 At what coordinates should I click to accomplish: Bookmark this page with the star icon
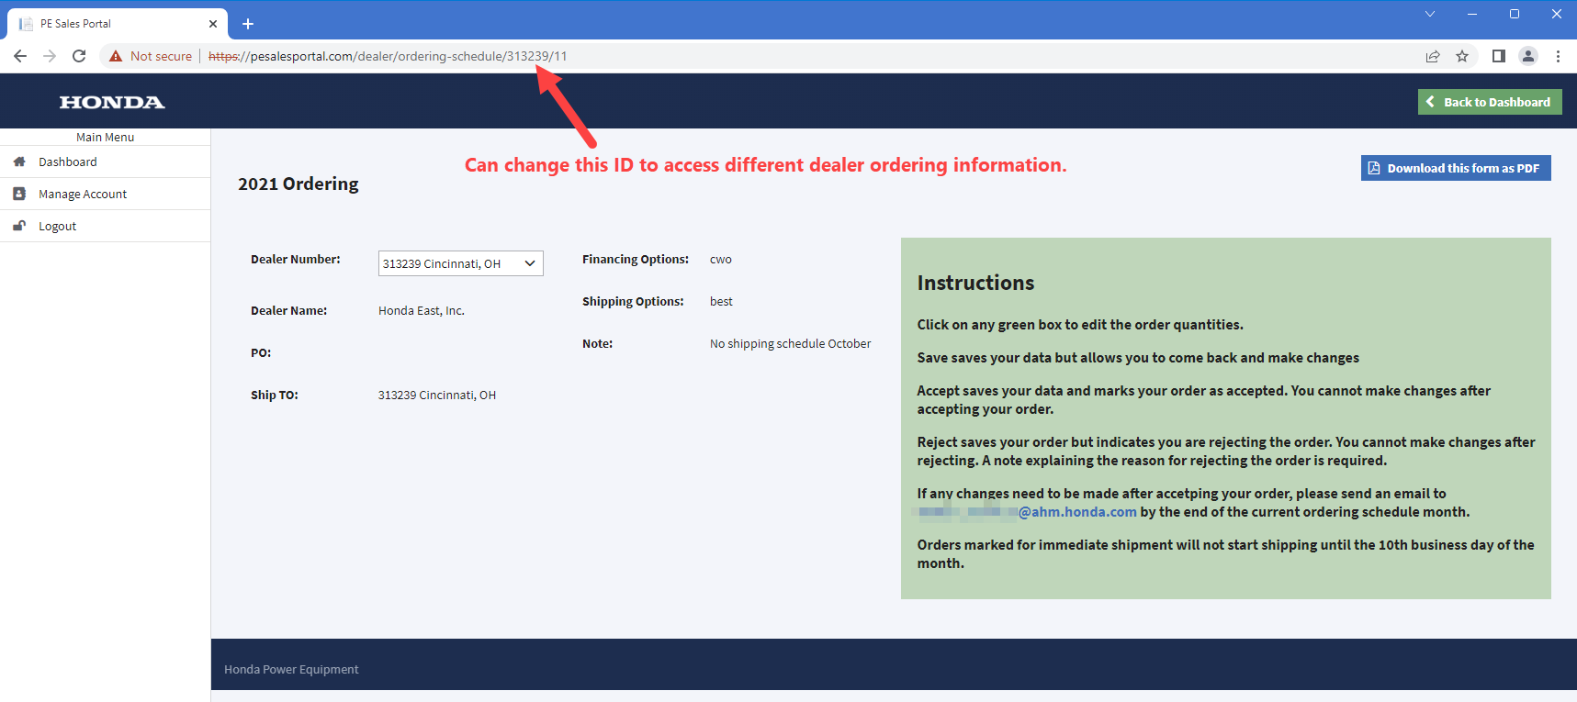click(1462, 56)
